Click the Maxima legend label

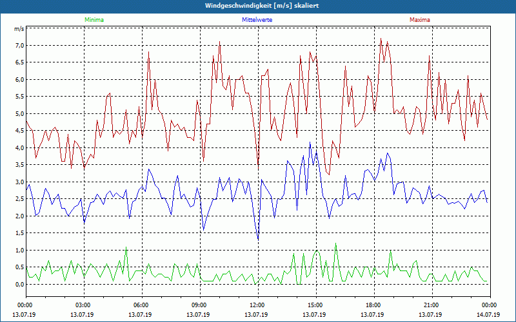point(420,20)
